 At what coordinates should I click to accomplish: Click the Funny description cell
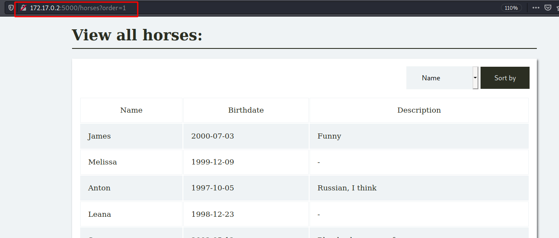[x=419, y=136]
